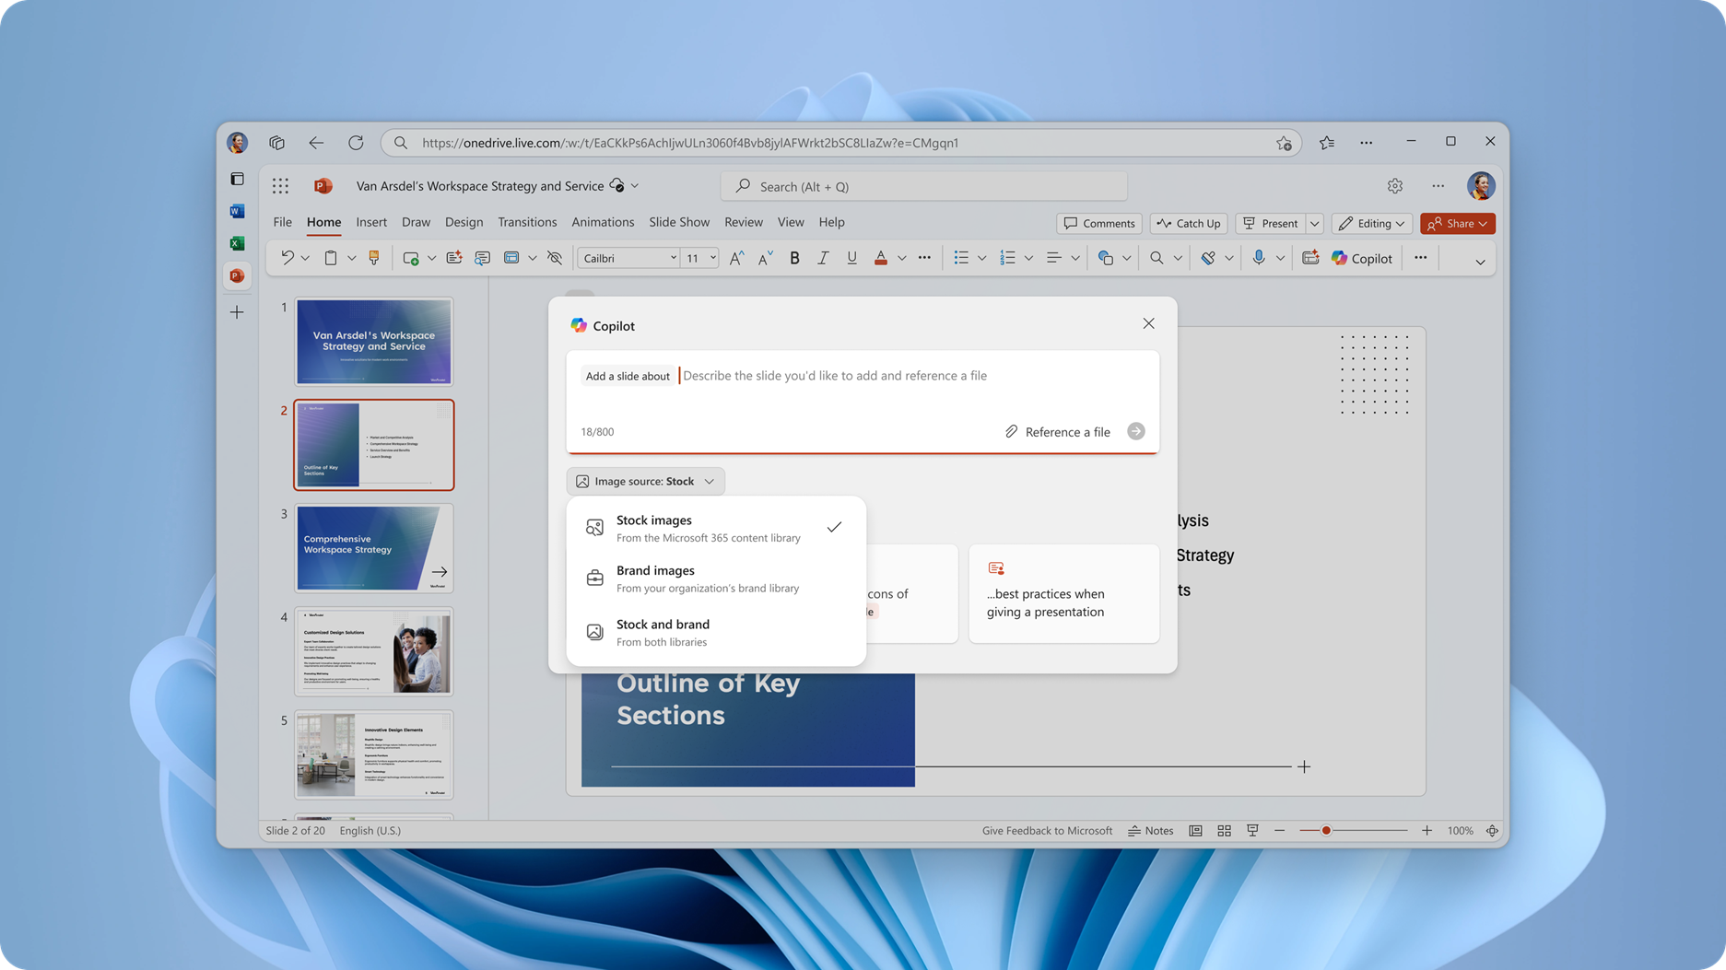Open Excel from the browser sidebar
This screenshot has height=970, width=1726.
pos(237,243)
